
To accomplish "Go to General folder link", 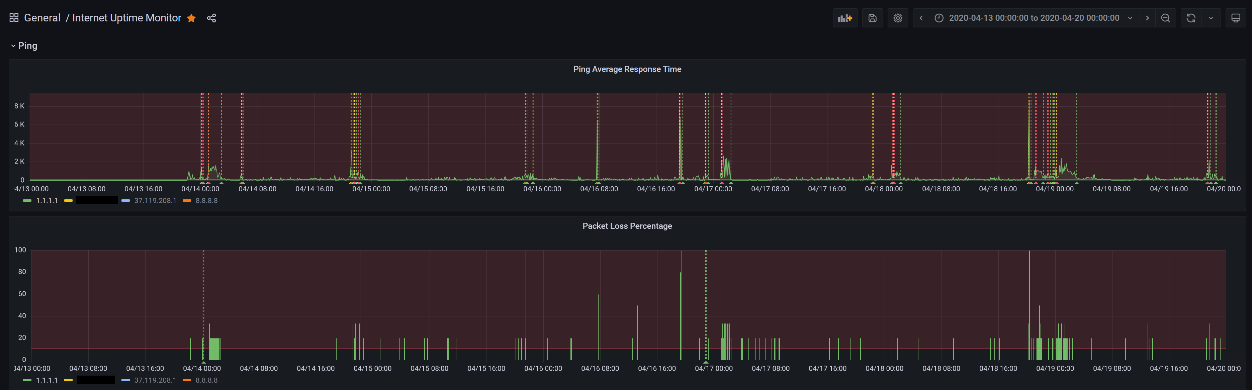I will (42, 18).
